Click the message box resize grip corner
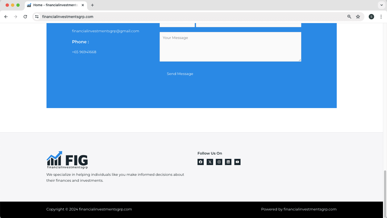The image size is (387, 218). tap(300, 60)
